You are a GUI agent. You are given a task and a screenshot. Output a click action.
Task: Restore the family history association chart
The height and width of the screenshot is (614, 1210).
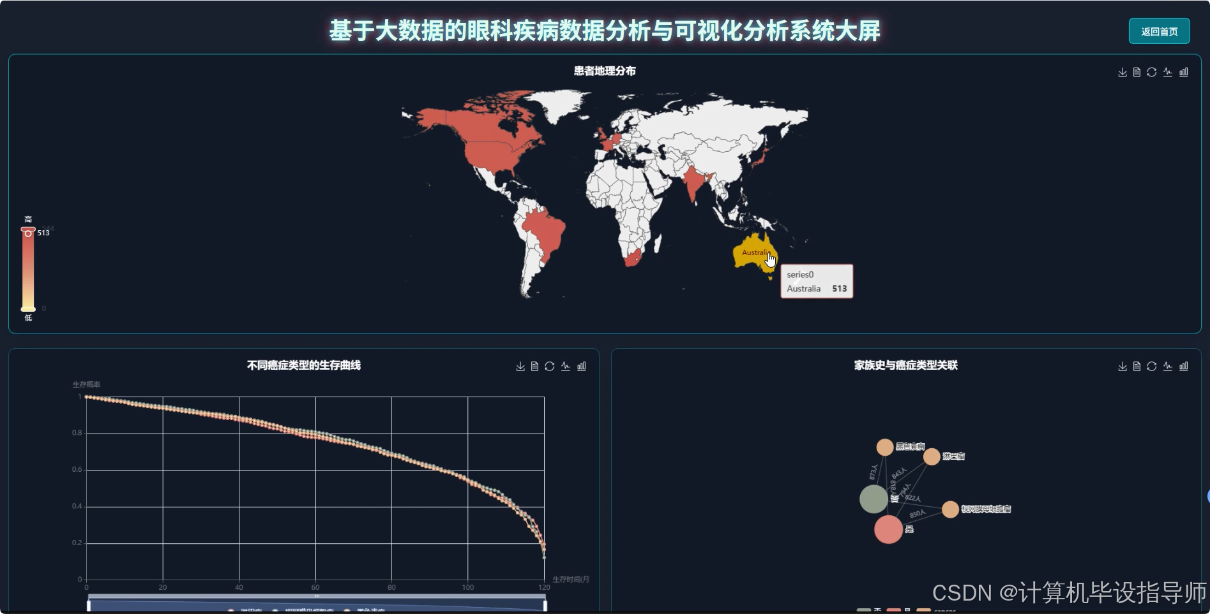1152,366
